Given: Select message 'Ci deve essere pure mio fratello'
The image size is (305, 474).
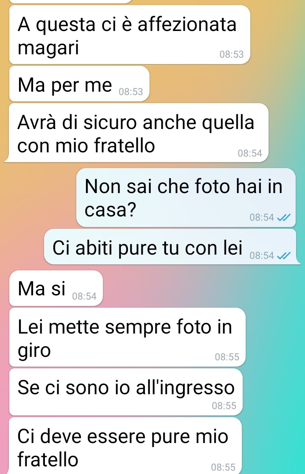Looking at the screenshot, I should 125,446.
